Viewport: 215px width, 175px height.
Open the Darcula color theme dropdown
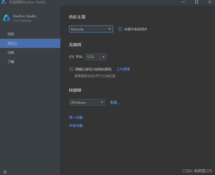coord(91,29)
